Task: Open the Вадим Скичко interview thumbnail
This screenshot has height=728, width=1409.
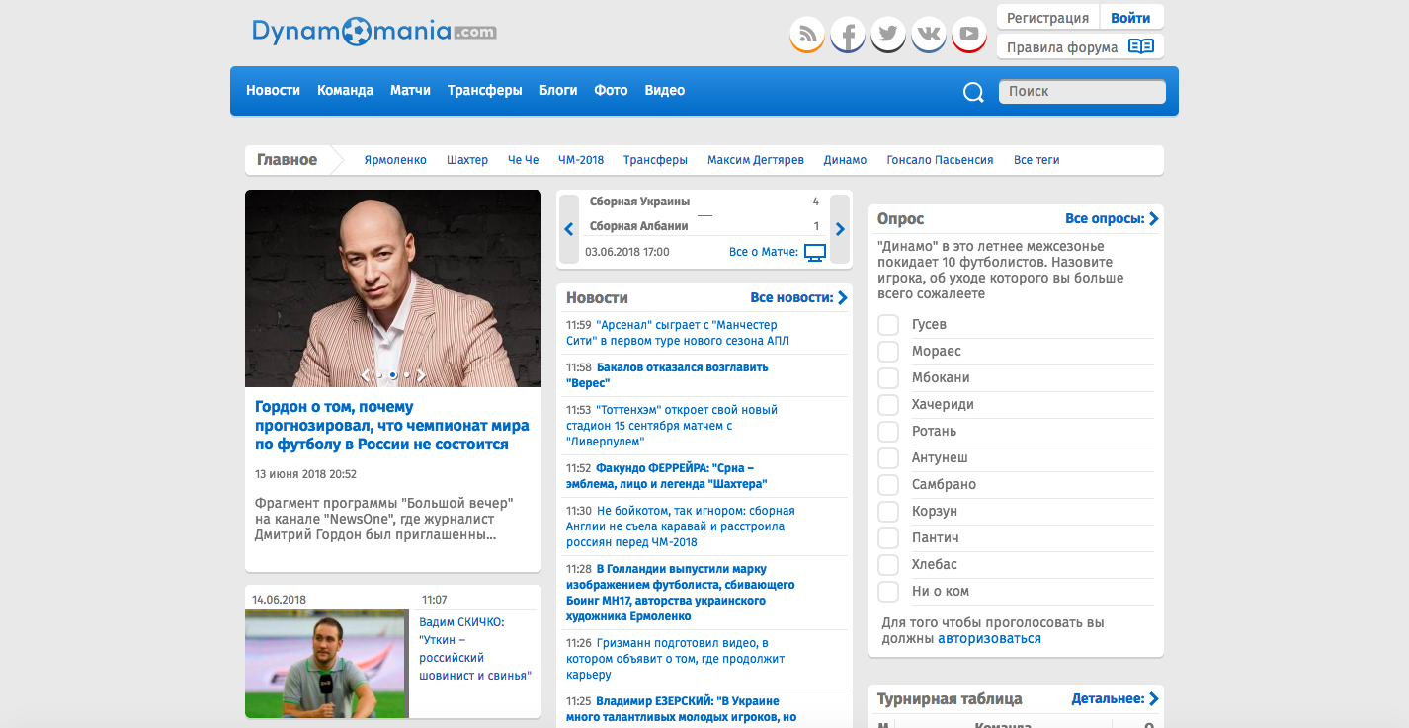Action: [x=326, y=663]
